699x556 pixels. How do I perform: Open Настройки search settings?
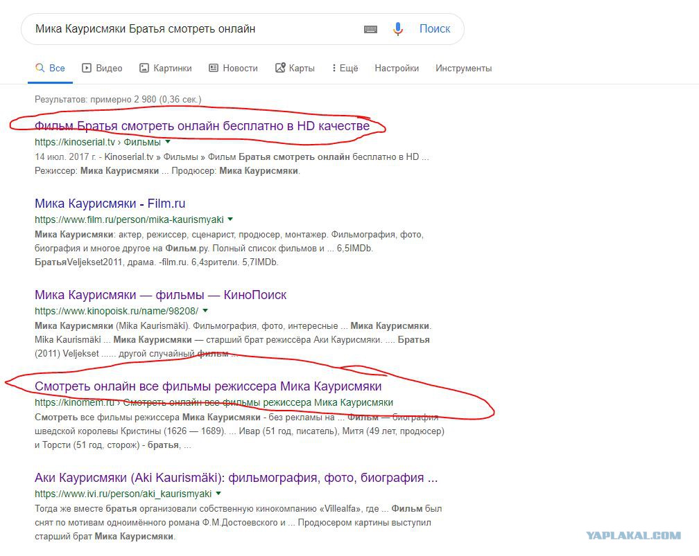(x=397, y=68)
